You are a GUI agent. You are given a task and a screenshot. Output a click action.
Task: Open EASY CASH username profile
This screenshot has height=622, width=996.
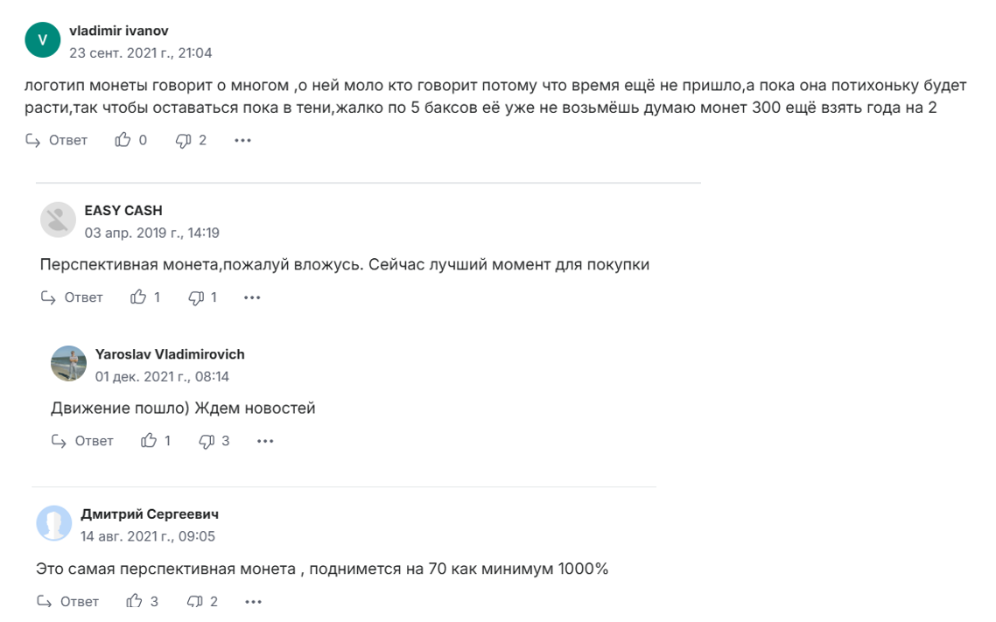(x=123, y=211)
